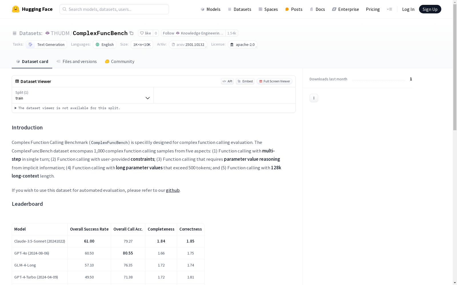
Task: Click the Overall Call Acc. column header
Action: pos(128,229)
